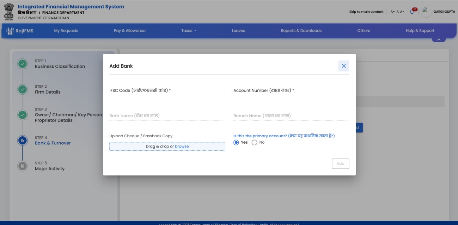Open Others menu
Screen dimensions: 458x225
tap(364, 31)
